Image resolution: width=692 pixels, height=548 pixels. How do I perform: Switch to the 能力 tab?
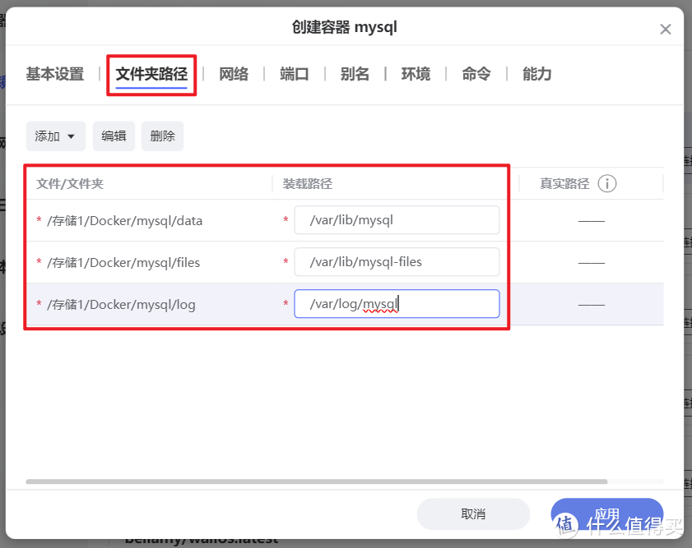[x=536, y=74]
